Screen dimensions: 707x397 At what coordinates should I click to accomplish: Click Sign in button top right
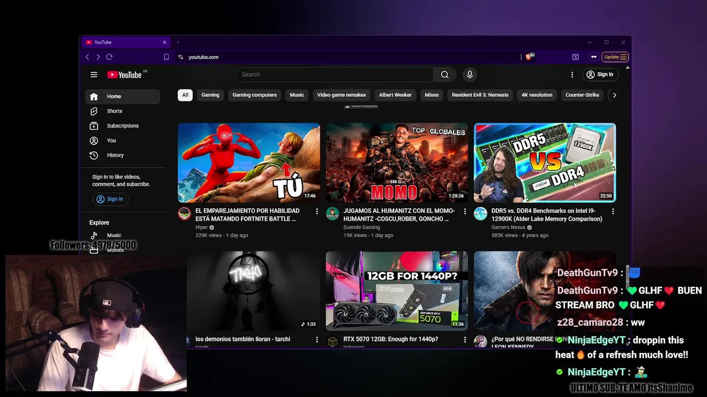[x=600, y=74]
